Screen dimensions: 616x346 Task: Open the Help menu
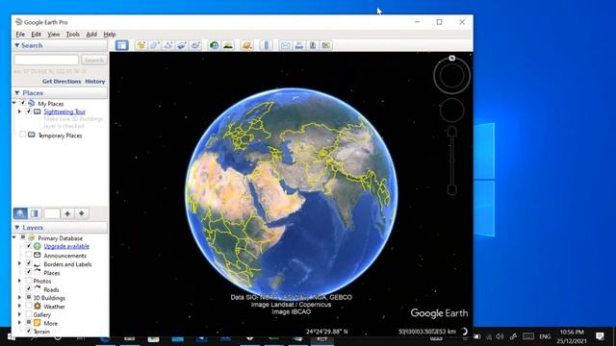coord(109,35)
